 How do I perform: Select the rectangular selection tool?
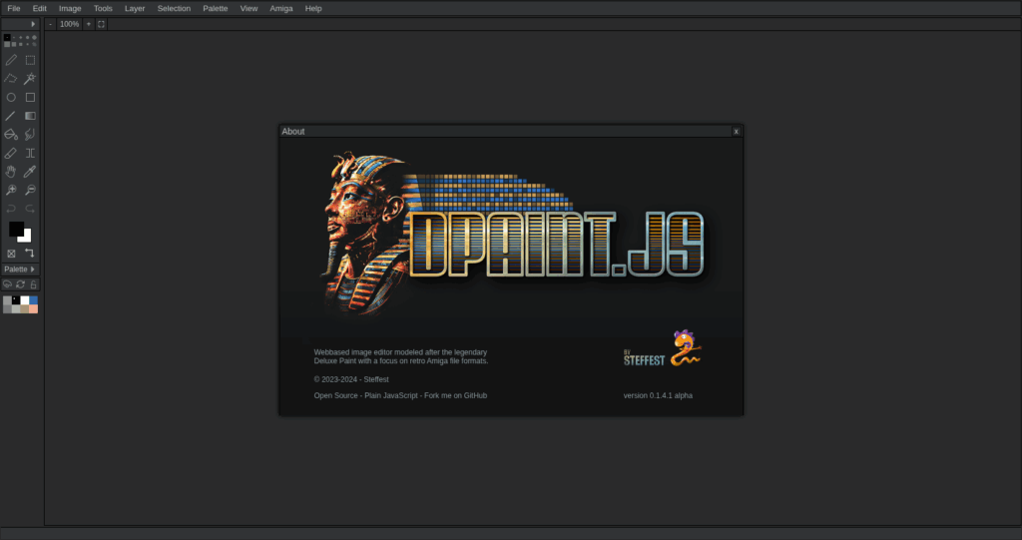click(x=30, y=60)
